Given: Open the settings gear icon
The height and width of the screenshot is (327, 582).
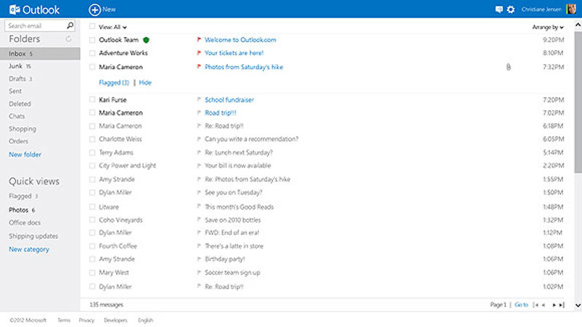Looking at the screenshot, I should point(511,9).
